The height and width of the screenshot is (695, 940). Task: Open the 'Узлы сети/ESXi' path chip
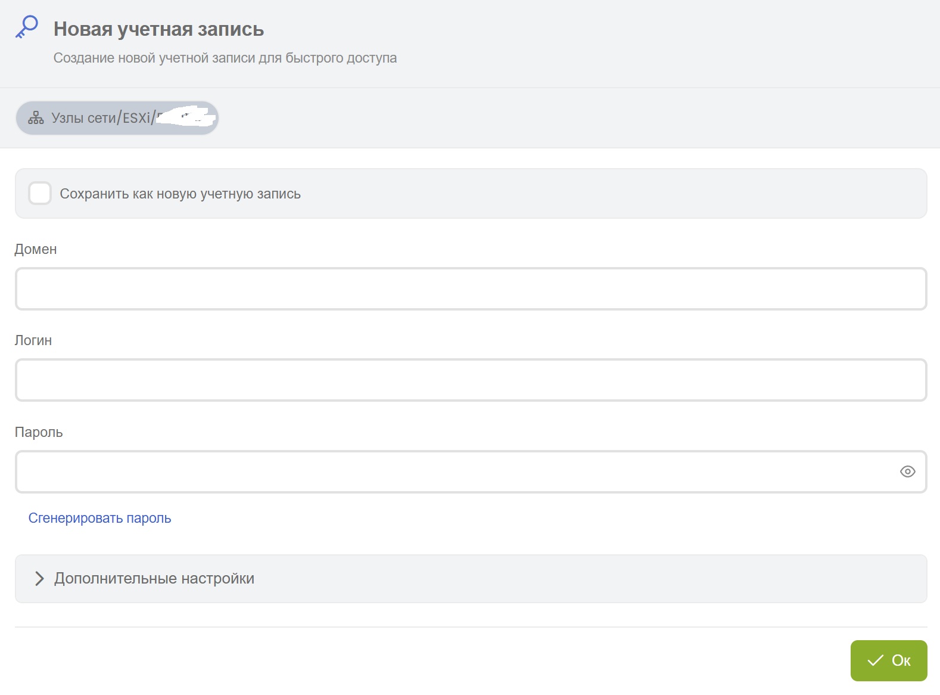pos(100,118)
